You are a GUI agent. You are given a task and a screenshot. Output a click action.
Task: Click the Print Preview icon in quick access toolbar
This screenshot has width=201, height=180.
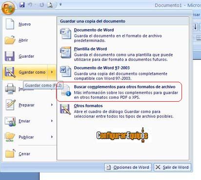point(50,5)
